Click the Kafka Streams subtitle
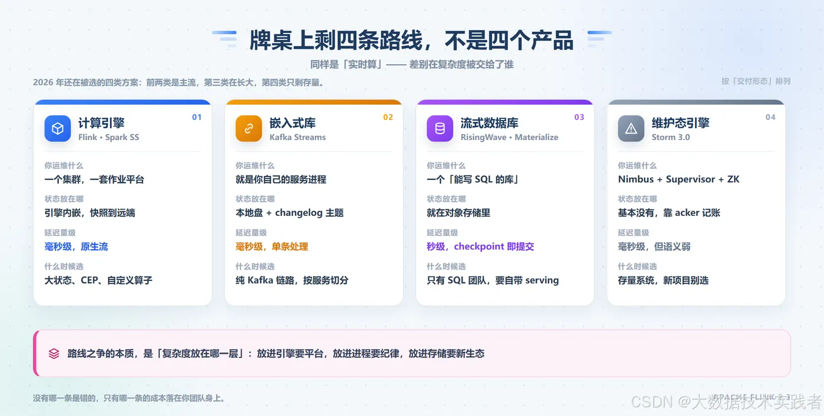824x416 pixels. pos(298,137)
